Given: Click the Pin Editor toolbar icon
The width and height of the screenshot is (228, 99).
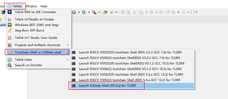Looking at the screenshot, I should 195,12.
